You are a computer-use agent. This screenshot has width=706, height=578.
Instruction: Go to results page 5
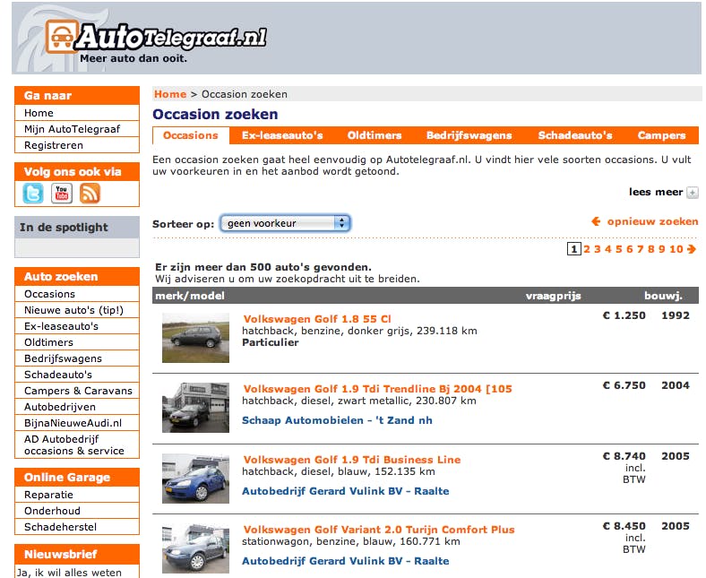619,249
